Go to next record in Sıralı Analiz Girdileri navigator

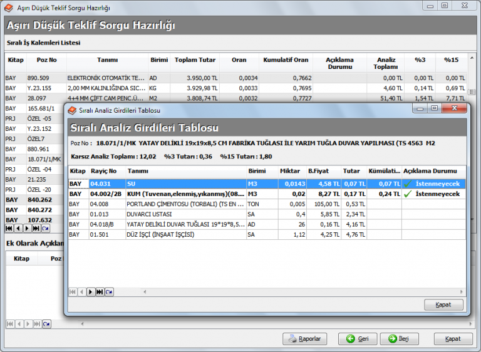click(x=91, y=292)
